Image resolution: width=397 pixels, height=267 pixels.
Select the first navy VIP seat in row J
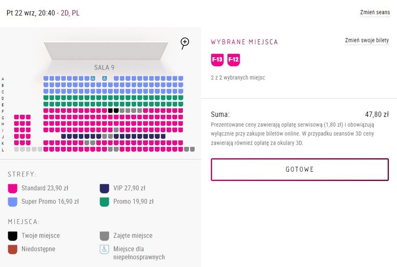point(63,136)
